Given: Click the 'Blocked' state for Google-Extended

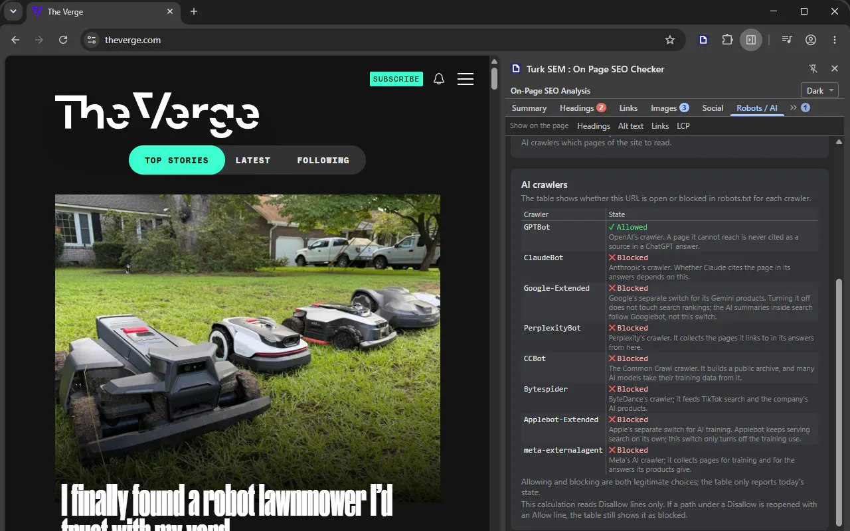Looking at the screenshot, I should (628, 288).
